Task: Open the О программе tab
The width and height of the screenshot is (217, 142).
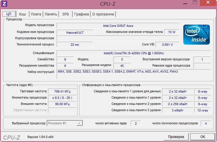Action: coord(103,14)
